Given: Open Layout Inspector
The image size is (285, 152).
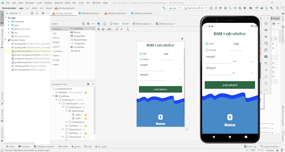Looking at the screenshot, I should point(270,147).
